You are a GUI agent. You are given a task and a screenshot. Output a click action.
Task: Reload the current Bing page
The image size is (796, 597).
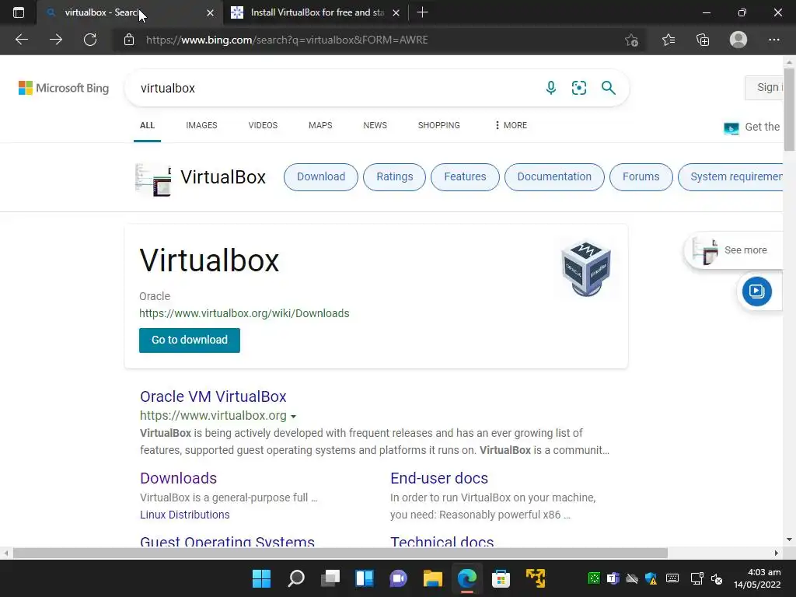tap(90, 40)
